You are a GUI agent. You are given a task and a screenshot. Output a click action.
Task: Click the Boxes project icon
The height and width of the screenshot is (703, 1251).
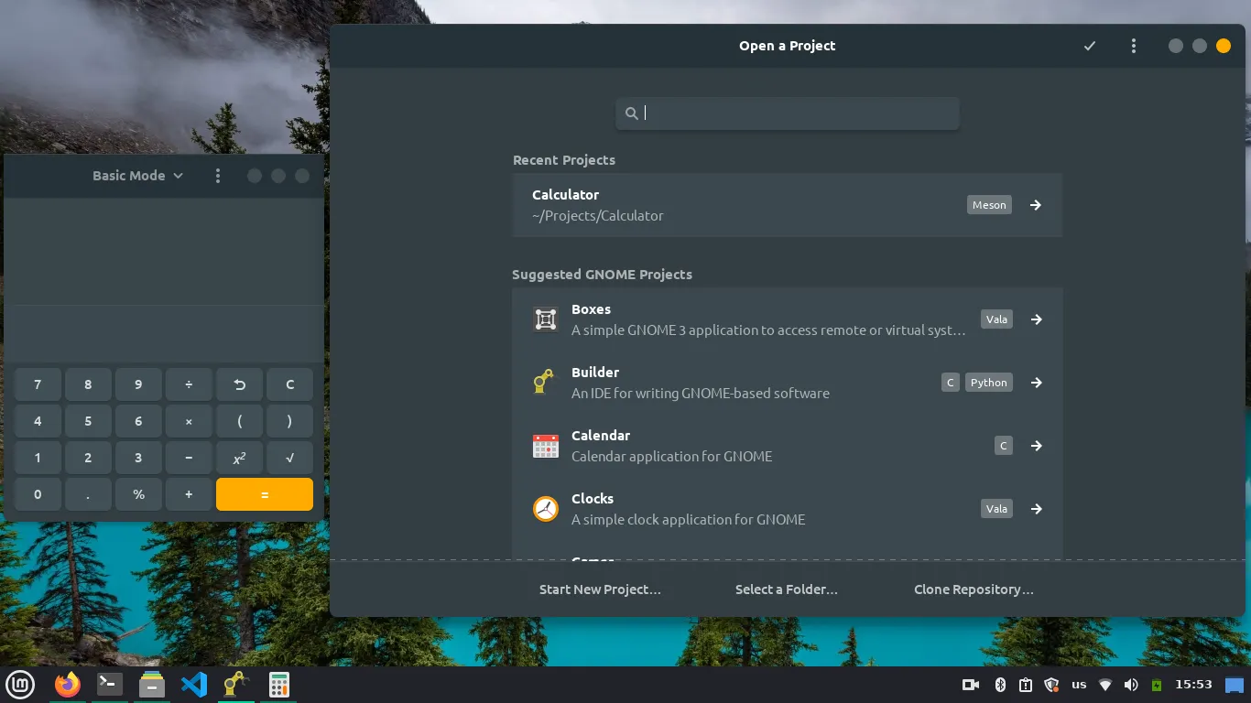546,319
